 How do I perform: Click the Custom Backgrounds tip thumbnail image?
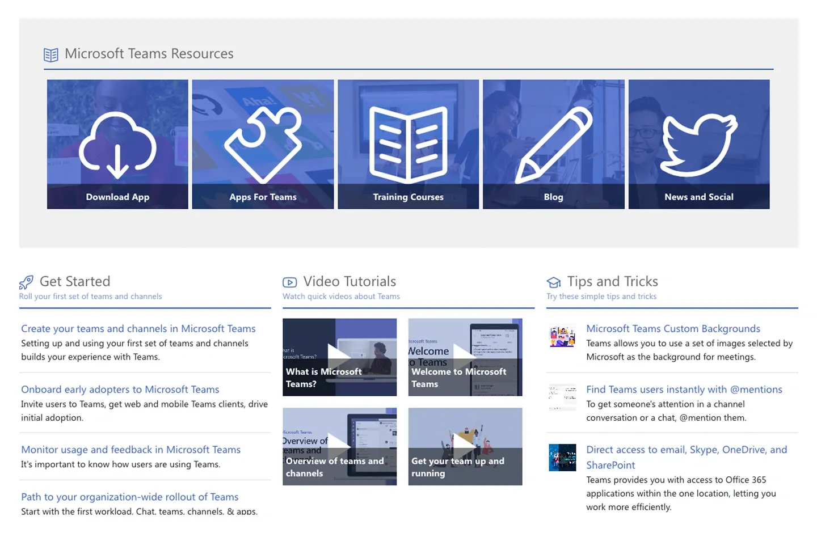(562, 337)
